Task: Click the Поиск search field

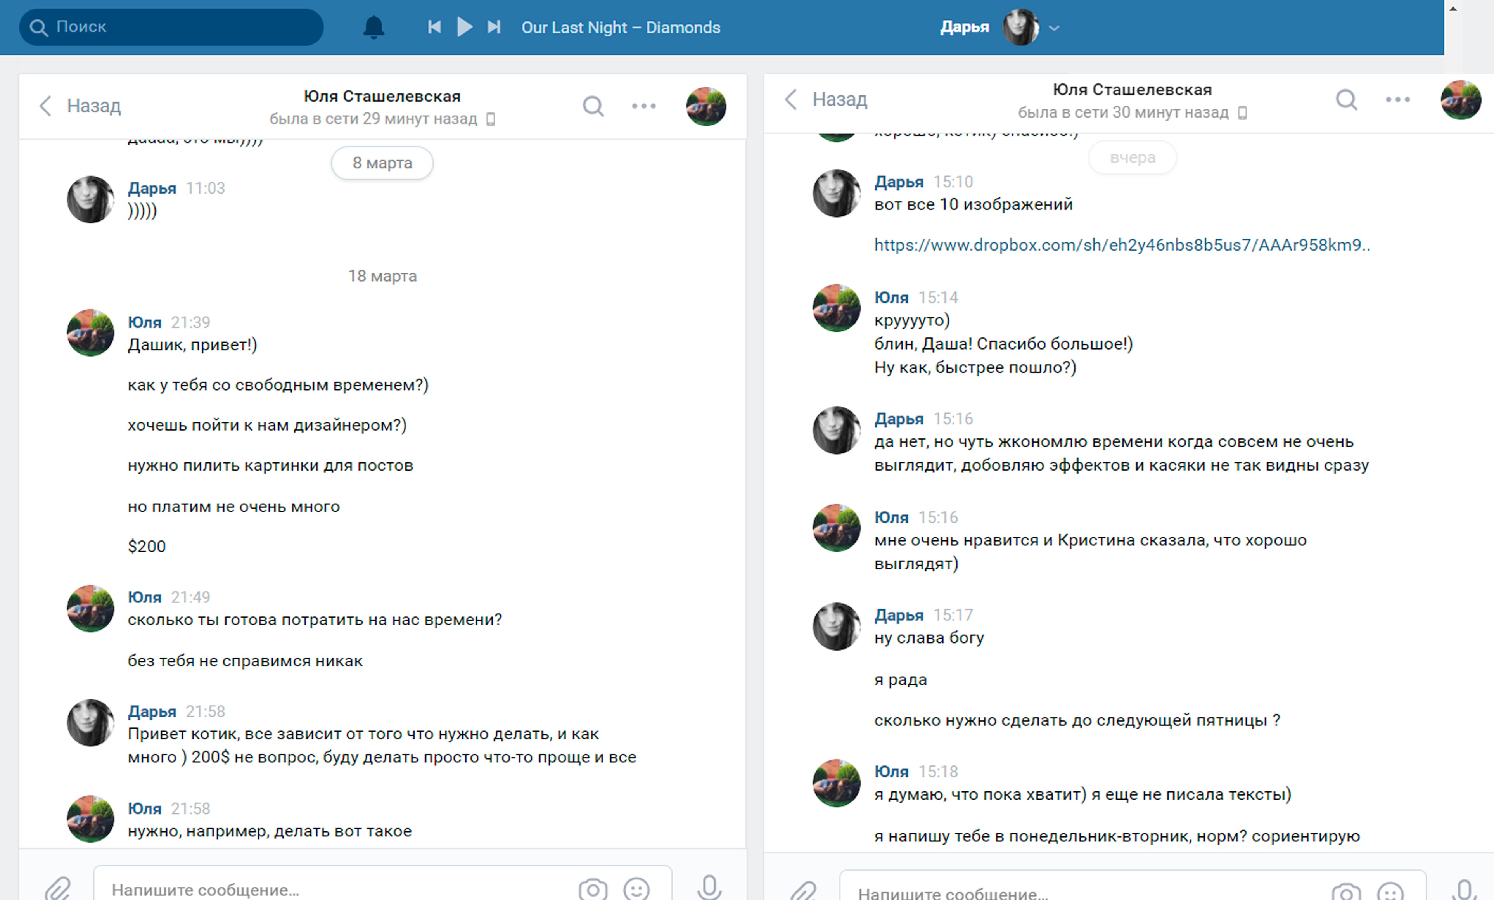Action: 171,27
